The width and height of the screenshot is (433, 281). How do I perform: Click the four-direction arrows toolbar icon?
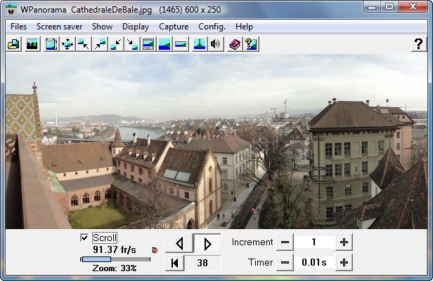point(68,44)
